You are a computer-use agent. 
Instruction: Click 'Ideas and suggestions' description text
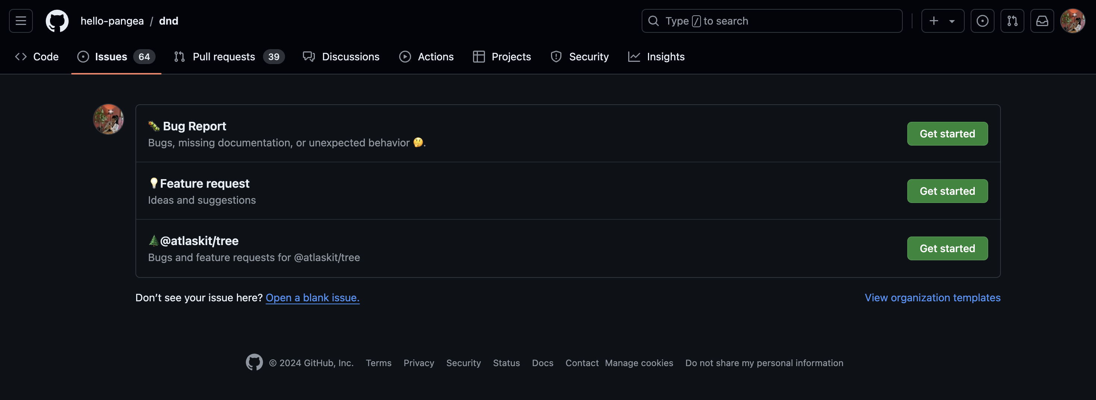click(202, 200)
